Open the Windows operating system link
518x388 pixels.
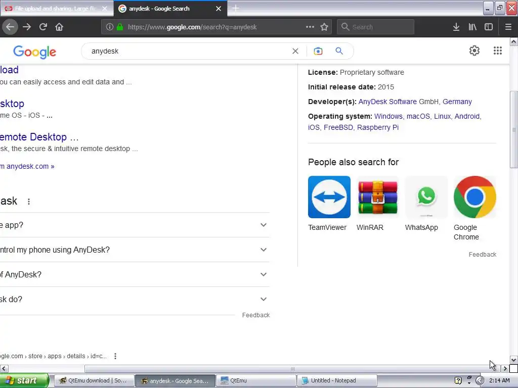tap(388, 116)
